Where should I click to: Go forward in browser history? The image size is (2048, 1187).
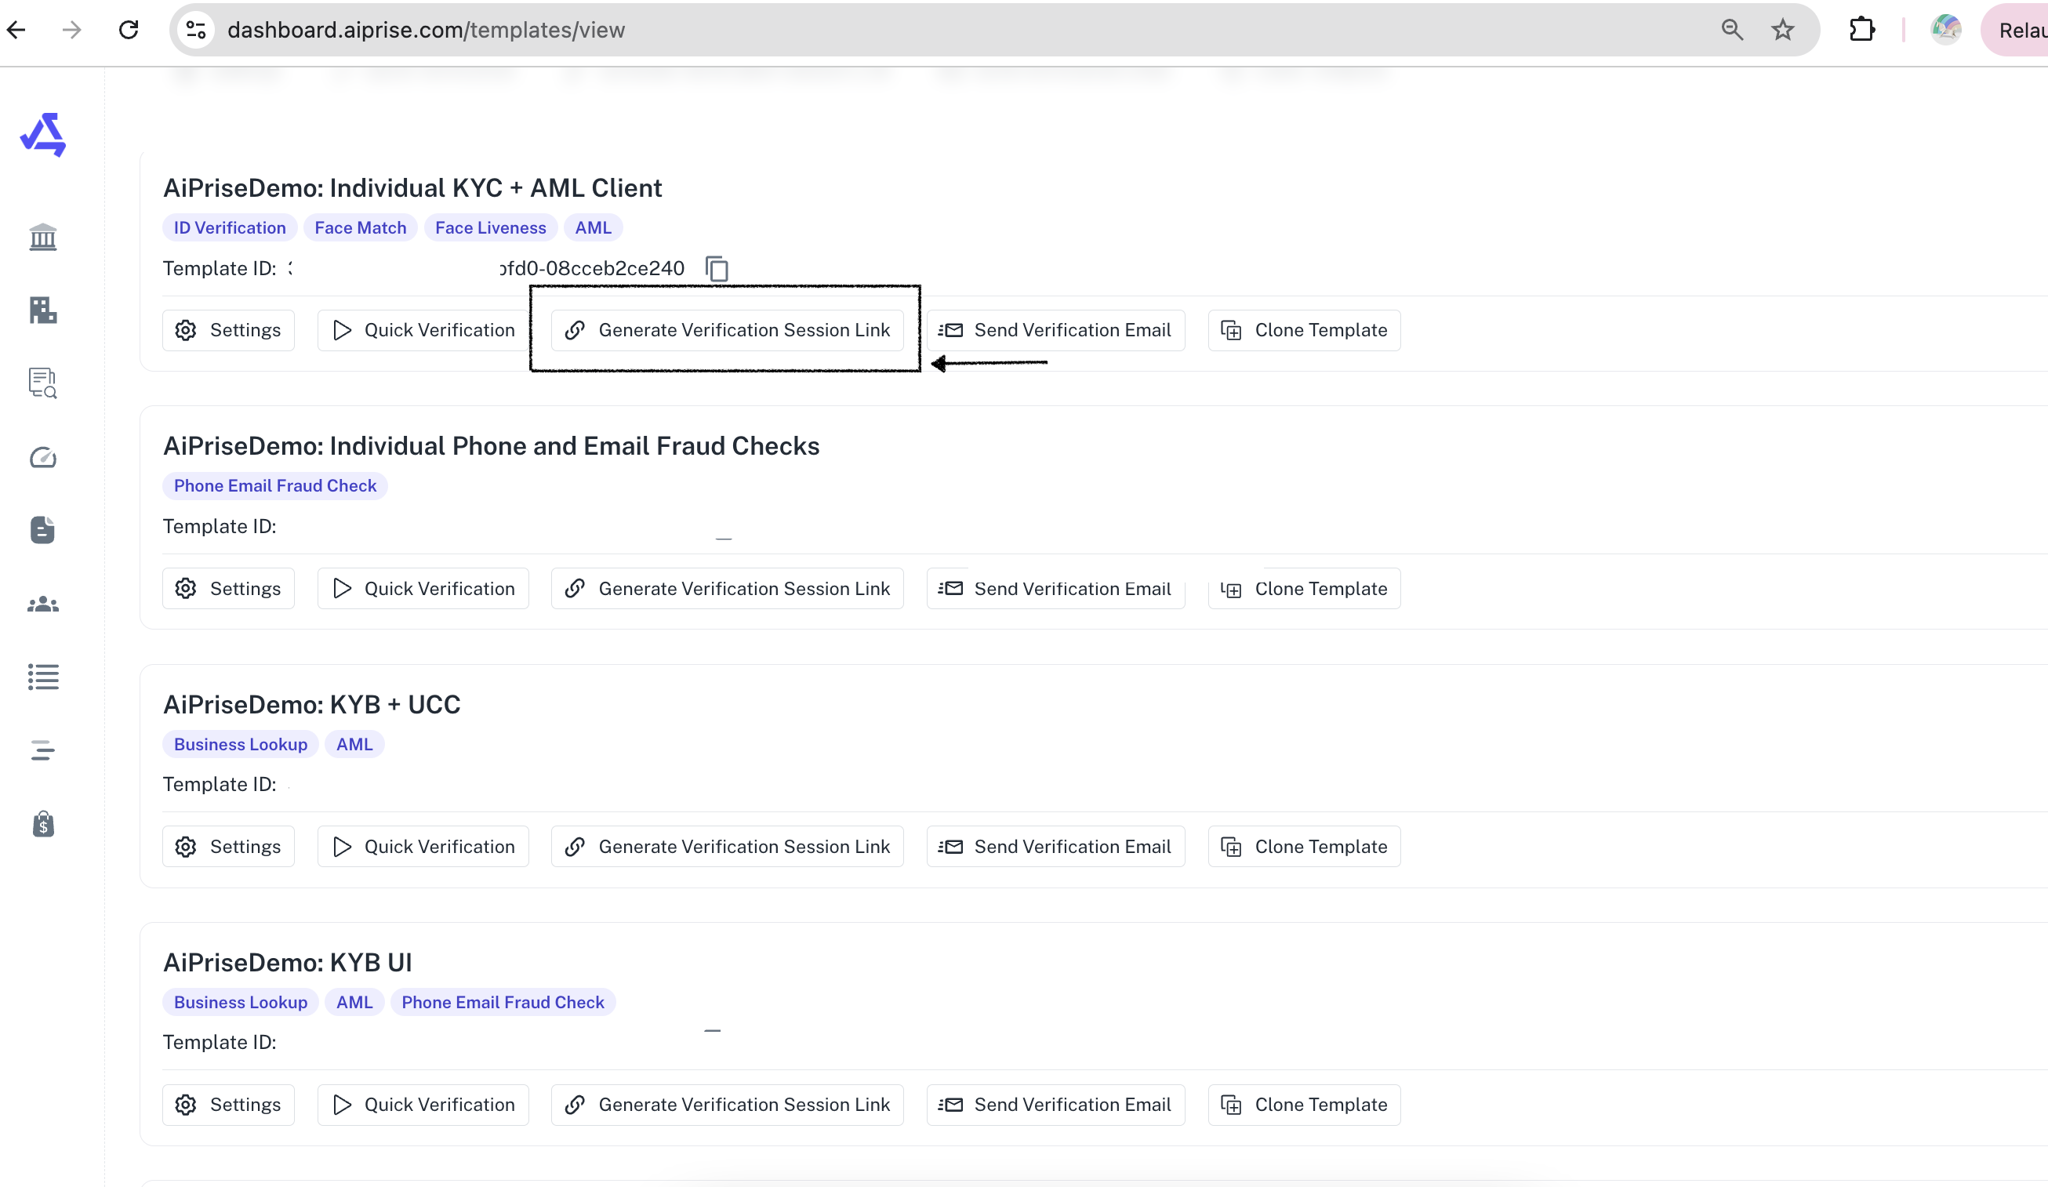pyautogui.click(x=72, y=30)
